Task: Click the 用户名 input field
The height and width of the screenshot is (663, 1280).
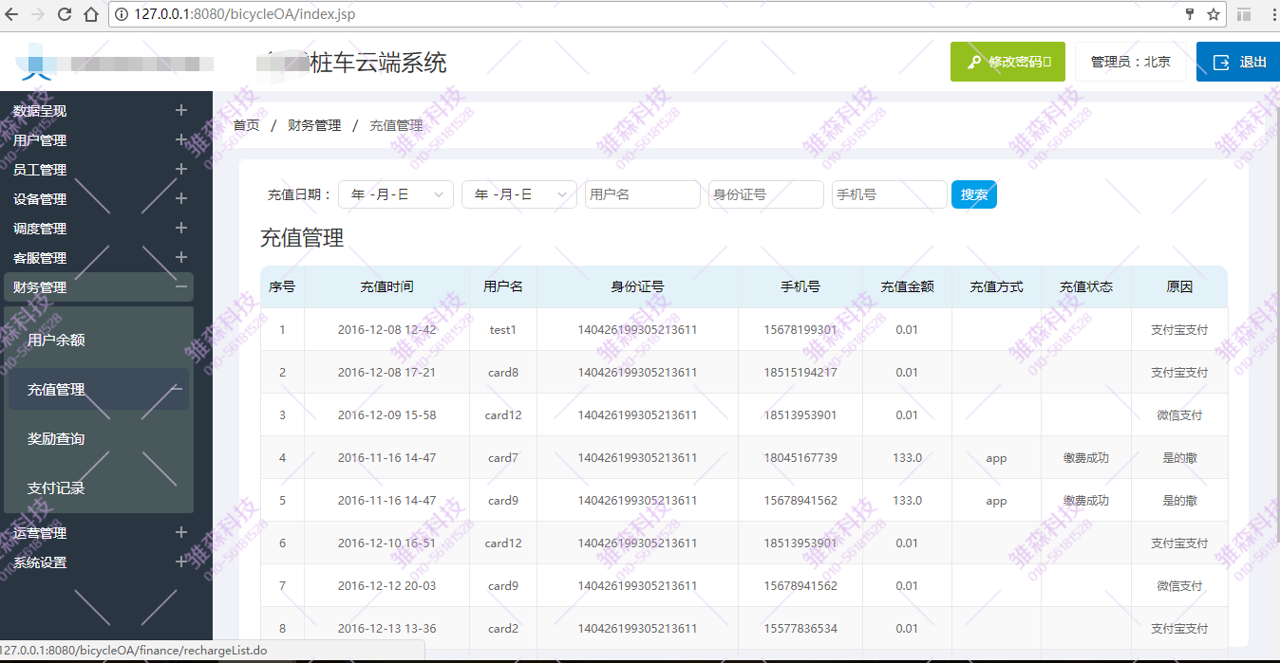Action: [642, 193]
